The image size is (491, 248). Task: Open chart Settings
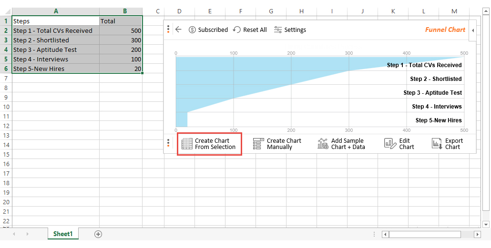290,30
